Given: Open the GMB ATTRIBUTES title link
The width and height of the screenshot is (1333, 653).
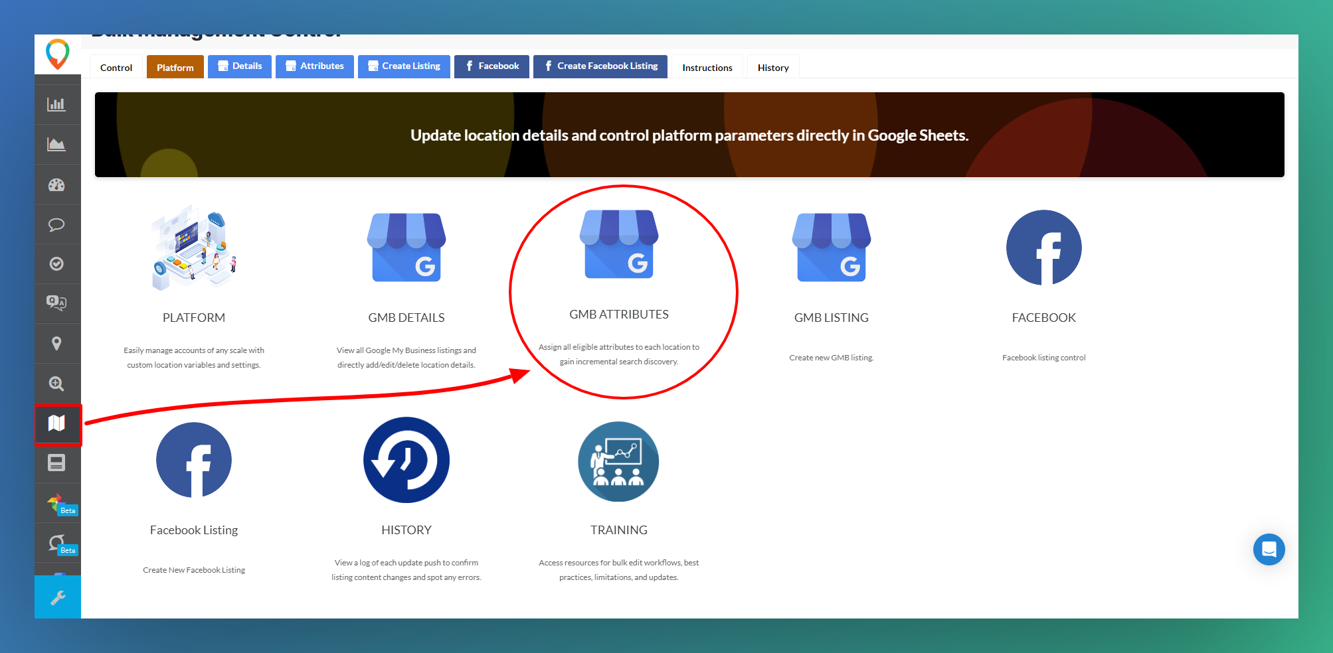Looking at the screenshot, I should point(619,315).
